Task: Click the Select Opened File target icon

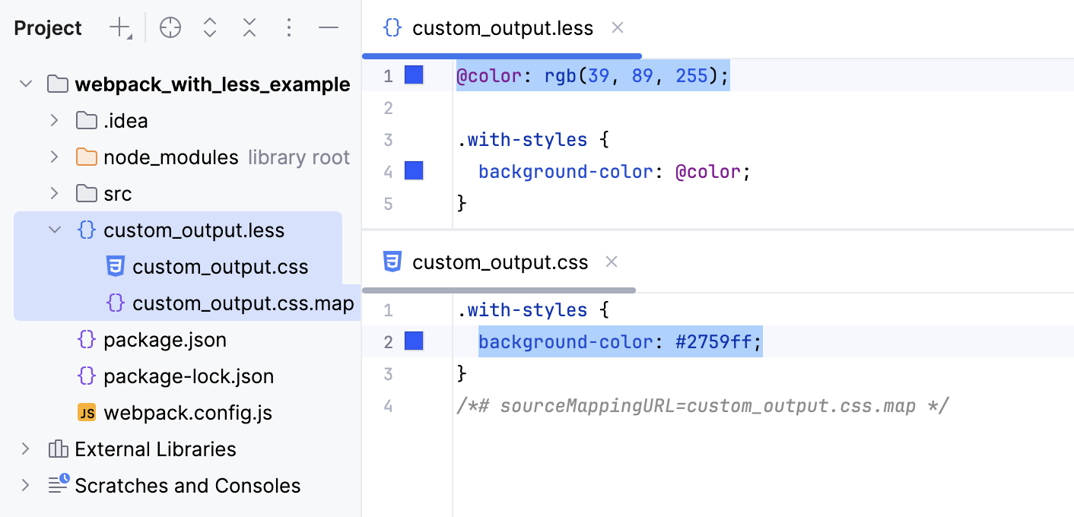Action: [x=170, y=27]
